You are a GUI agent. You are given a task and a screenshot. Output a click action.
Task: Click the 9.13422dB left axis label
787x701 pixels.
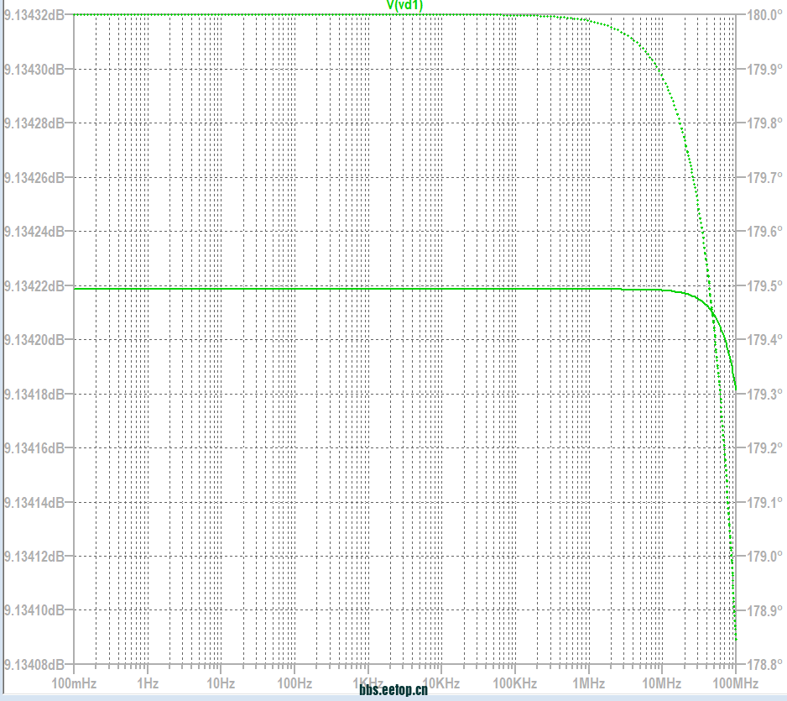34,286
